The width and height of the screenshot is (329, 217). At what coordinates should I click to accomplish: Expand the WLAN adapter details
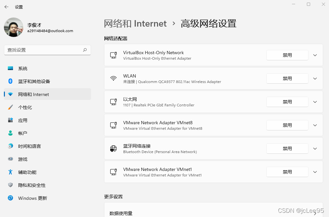(x=315, y=78)
